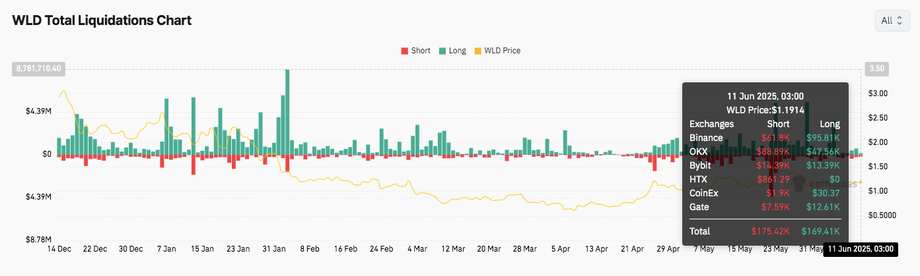Click the 4 Mar date label

coord(417,249)
